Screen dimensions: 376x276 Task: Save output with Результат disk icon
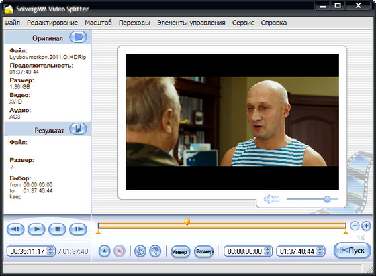(78, 129)
